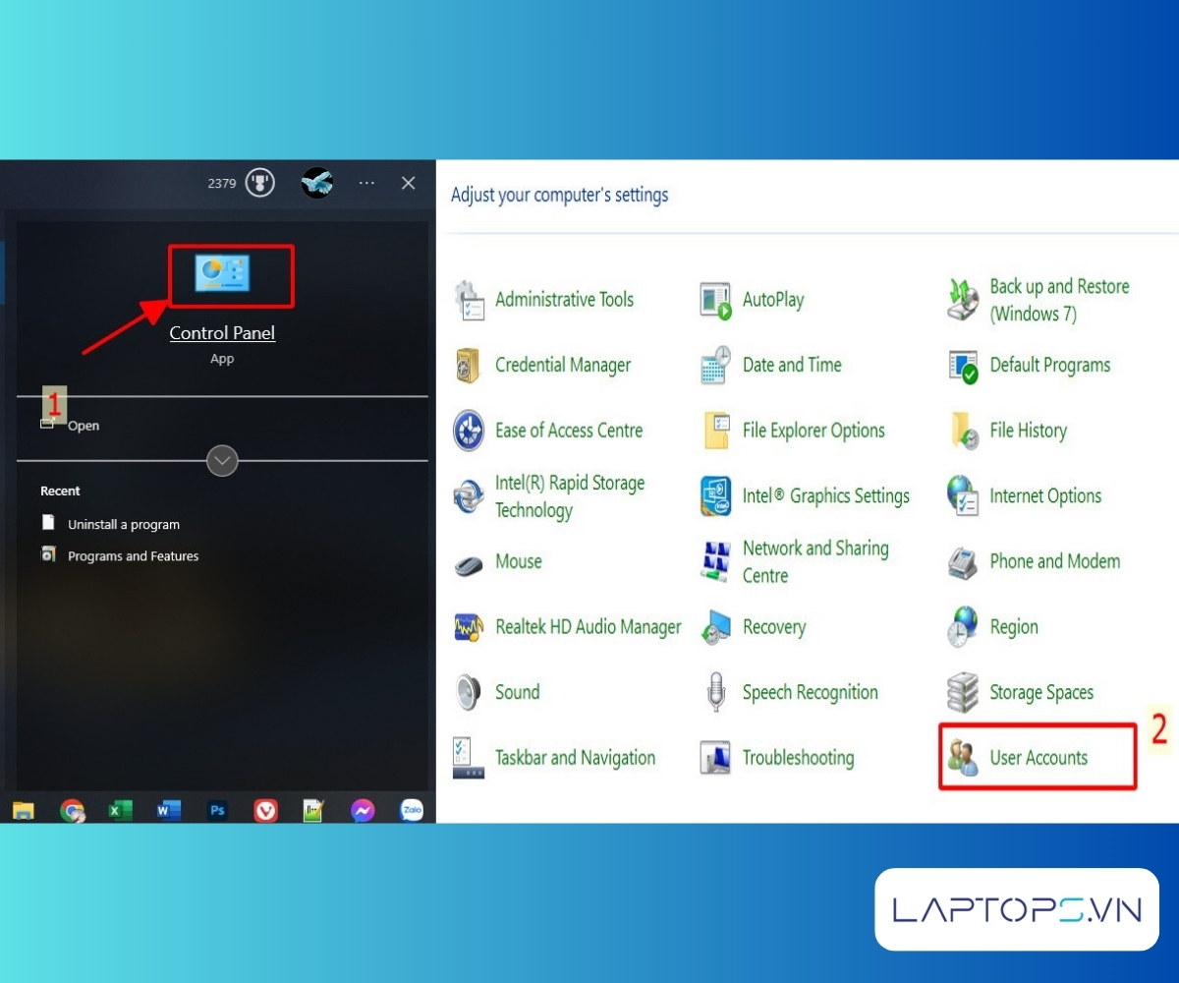1179x983 pixels.
Task: Open Excel from the taskbar
Action: (x=120, y=810)
